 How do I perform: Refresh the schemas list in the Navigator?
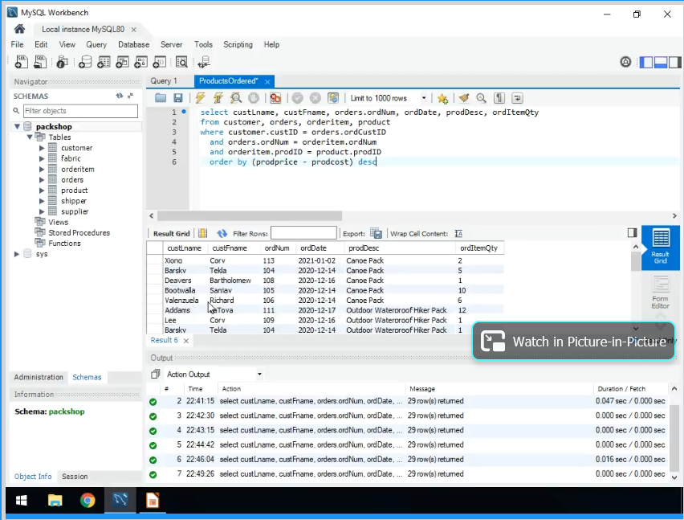(x=120, y=96)
